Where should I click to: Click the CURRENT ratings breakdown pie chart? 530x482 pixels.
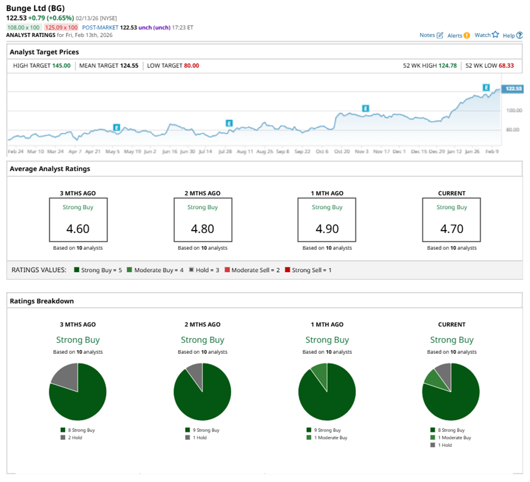tap(451, 391)
